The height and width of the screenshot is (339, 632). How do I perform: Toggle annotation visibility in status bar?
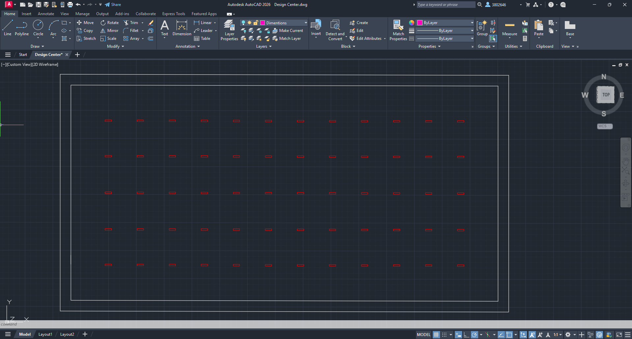click(532, 335)
